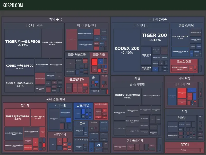Image resolution: width=206 pixels, height=155 pixels.
Task: Click the 원자재 section header
Action: [x=184, y=145]
